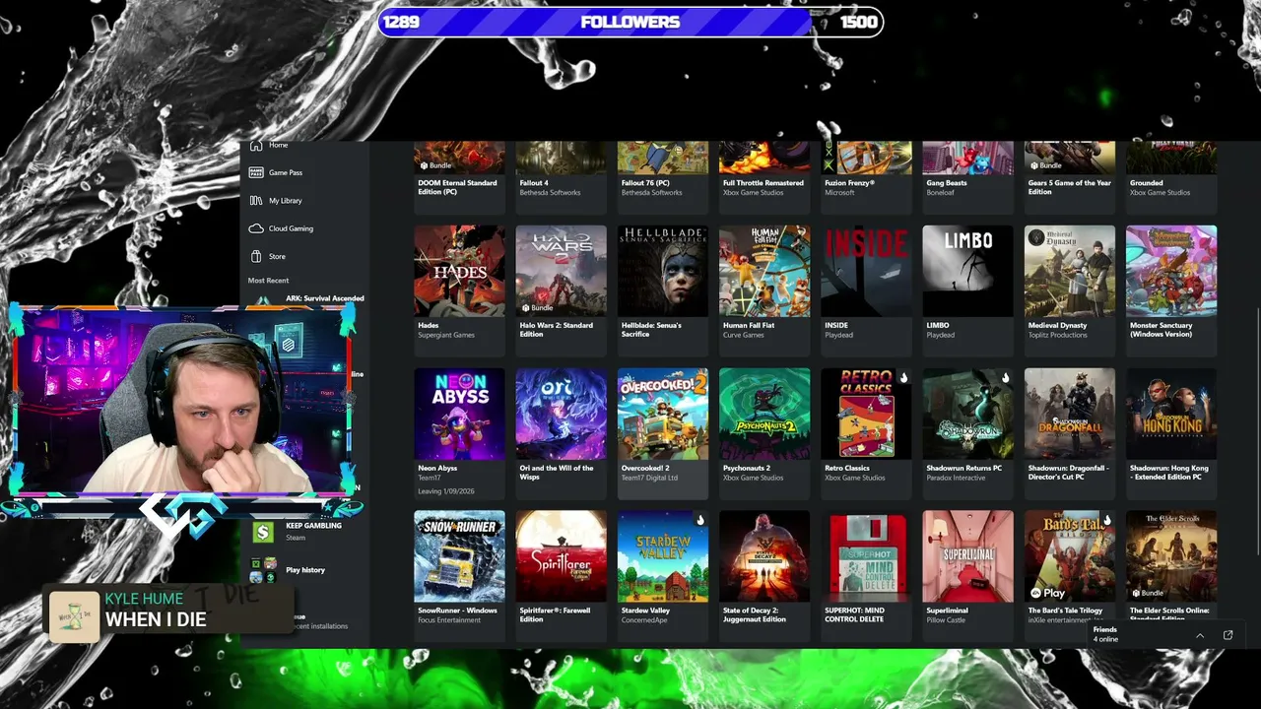Viewport: 1261px width, 709px height.
Task: Open the Hades game cover
Action: 459,271
